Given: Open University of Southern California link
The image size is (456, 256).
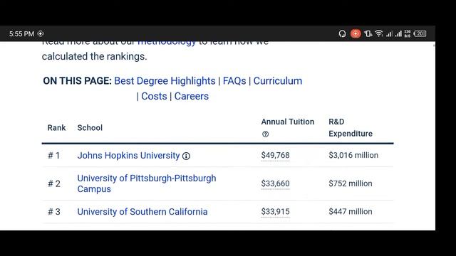Looking at the screenshot, I should point(142,212).
